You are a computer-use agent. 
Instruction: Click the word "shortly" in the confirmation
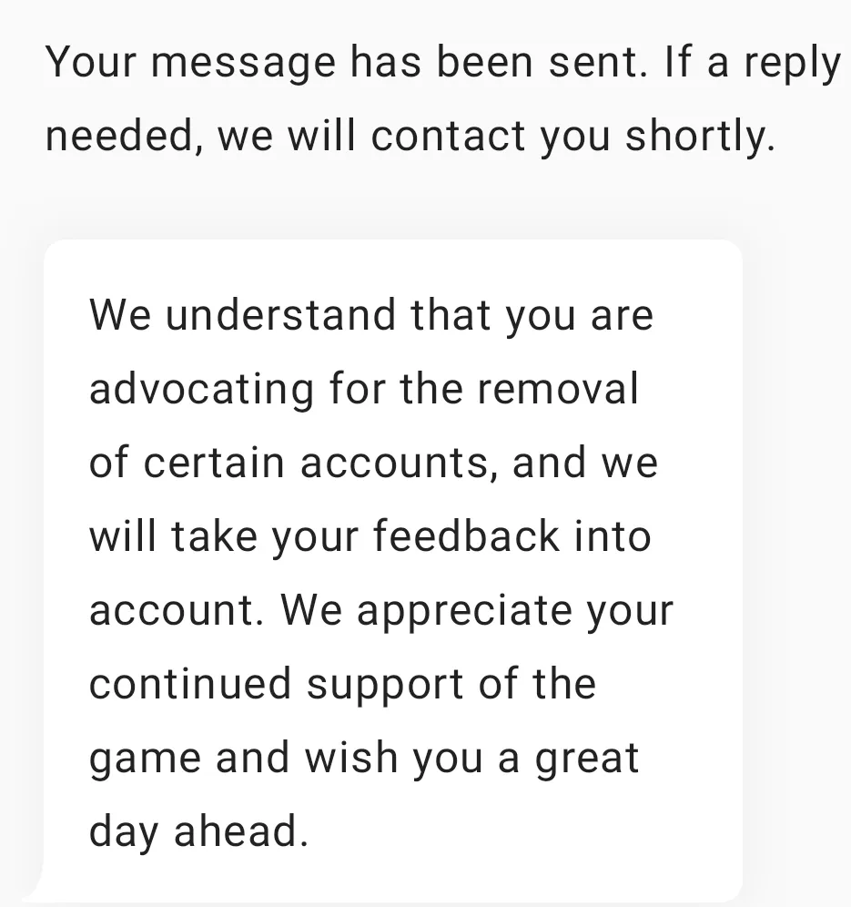700,137
